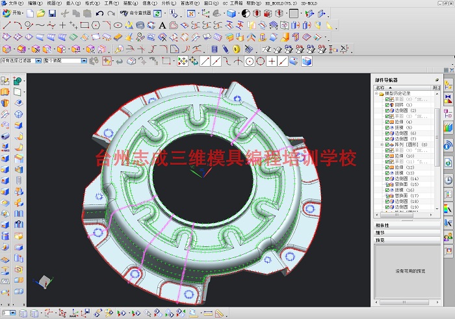
Task: Click the blue cylinder feature icon in left toolbar
Action: 5,236
